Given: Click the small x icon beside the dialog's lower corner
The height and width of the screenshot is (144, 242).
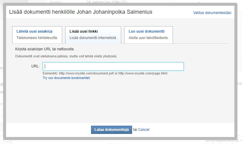Looking at the screenshot, I should click(239, 136).
